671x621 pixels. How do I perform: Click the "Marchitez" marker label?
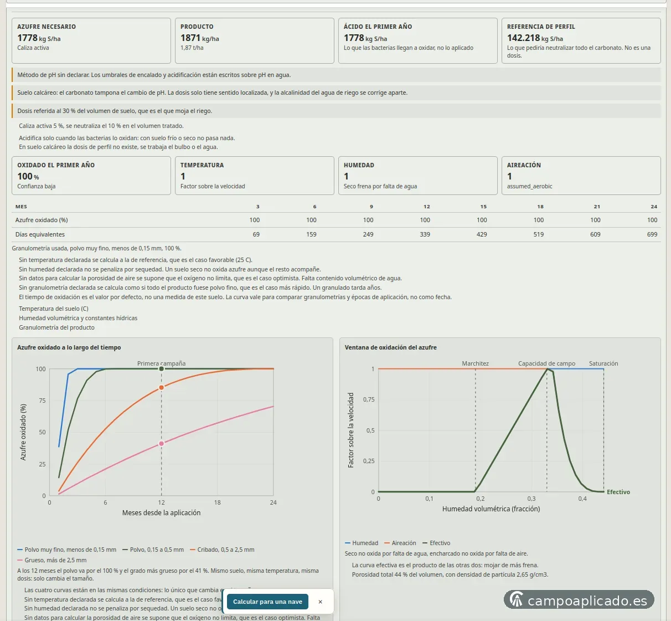click(x=476, y=363)
